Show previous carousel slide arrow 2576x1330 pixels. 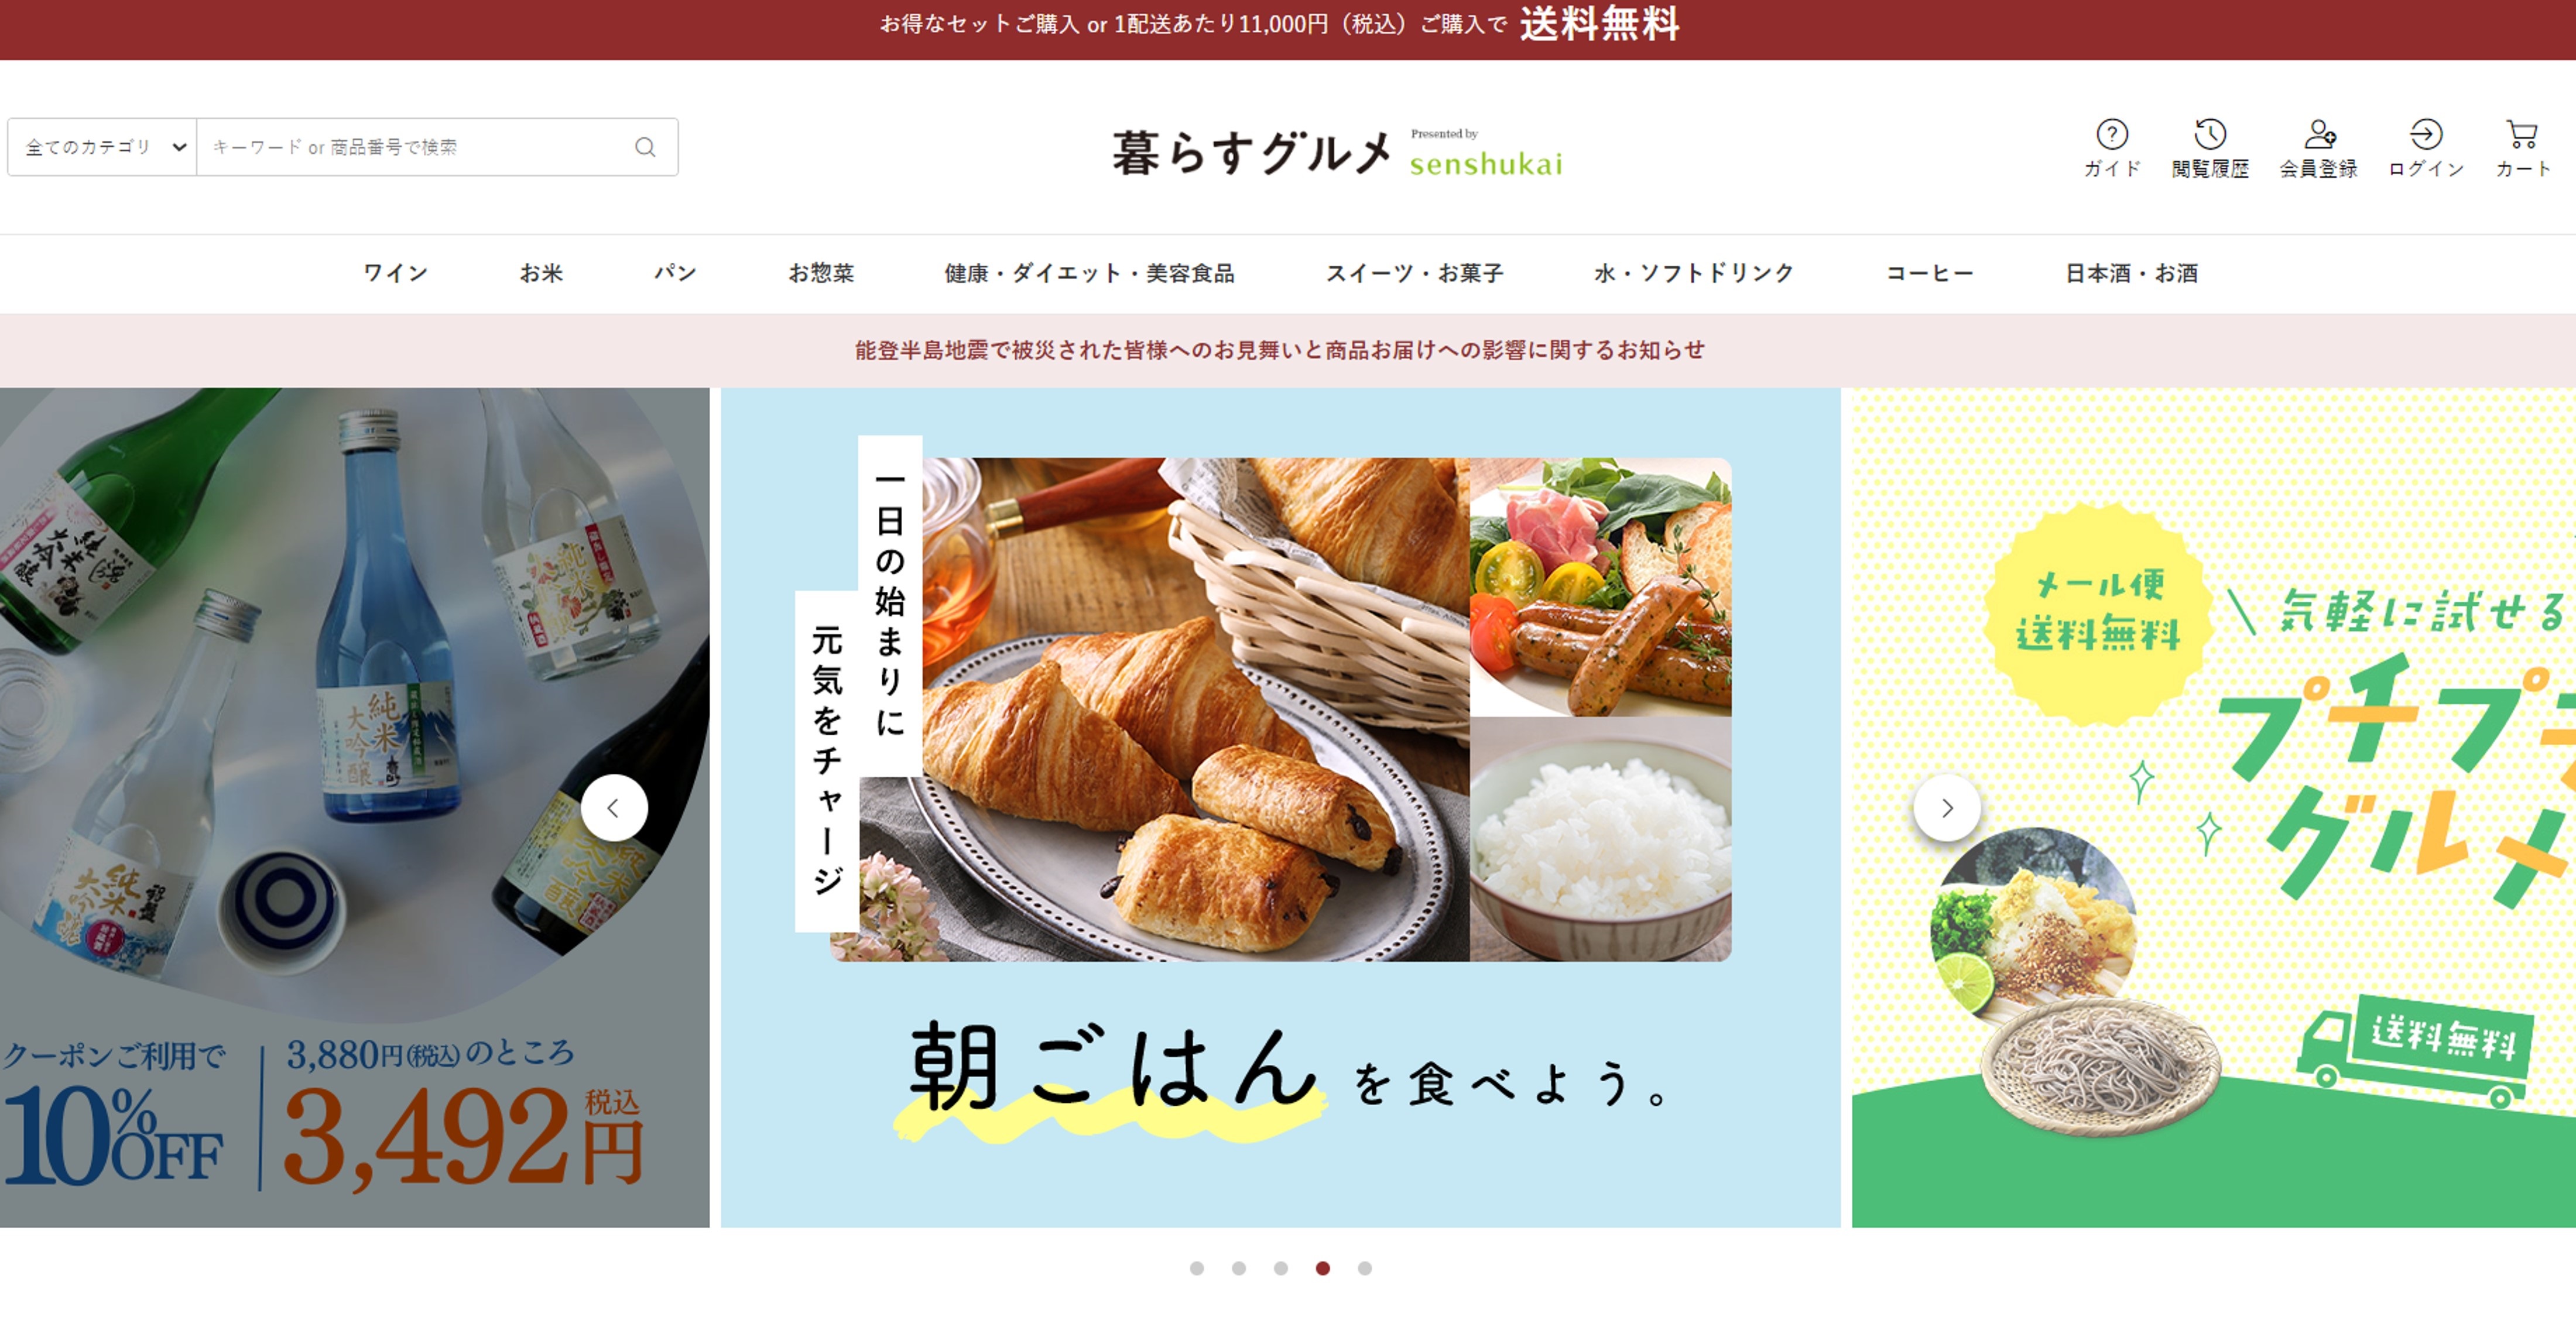point(614,808)
